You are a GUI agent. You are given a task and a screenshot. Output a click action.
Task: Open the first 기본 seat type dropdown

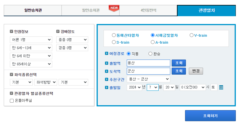point(21,82)
